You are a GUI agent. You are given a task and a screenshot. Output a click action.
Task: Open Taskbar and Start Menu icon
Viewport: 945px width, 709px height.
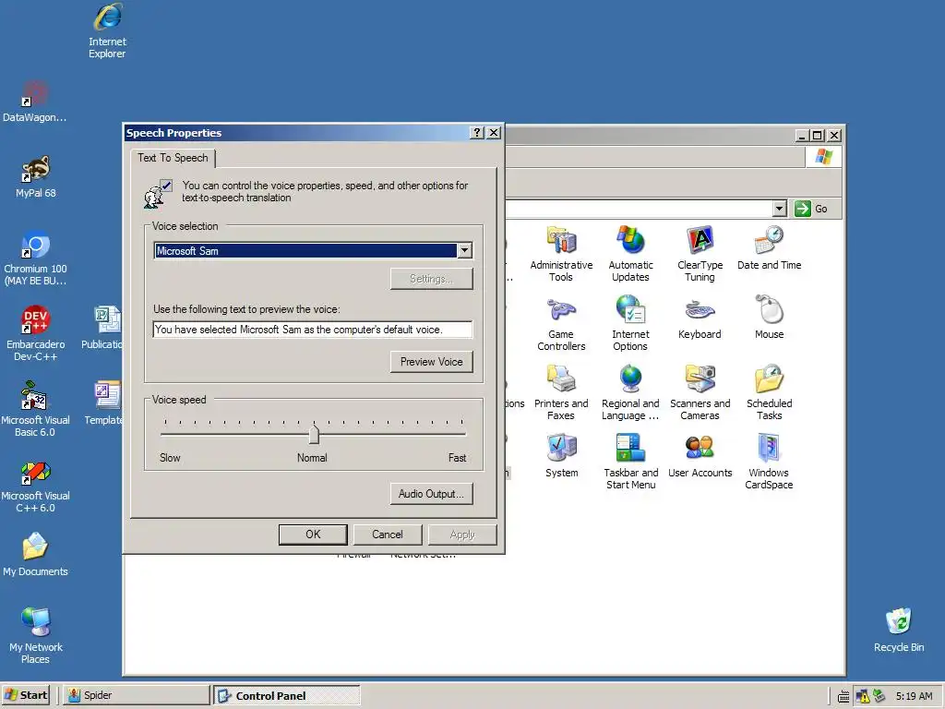[x=630, y=462]
